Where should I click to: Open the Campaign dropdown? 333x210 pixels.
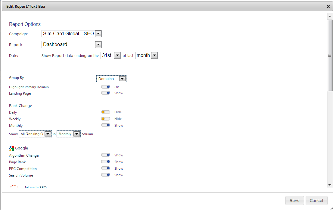tap(72, 33)
